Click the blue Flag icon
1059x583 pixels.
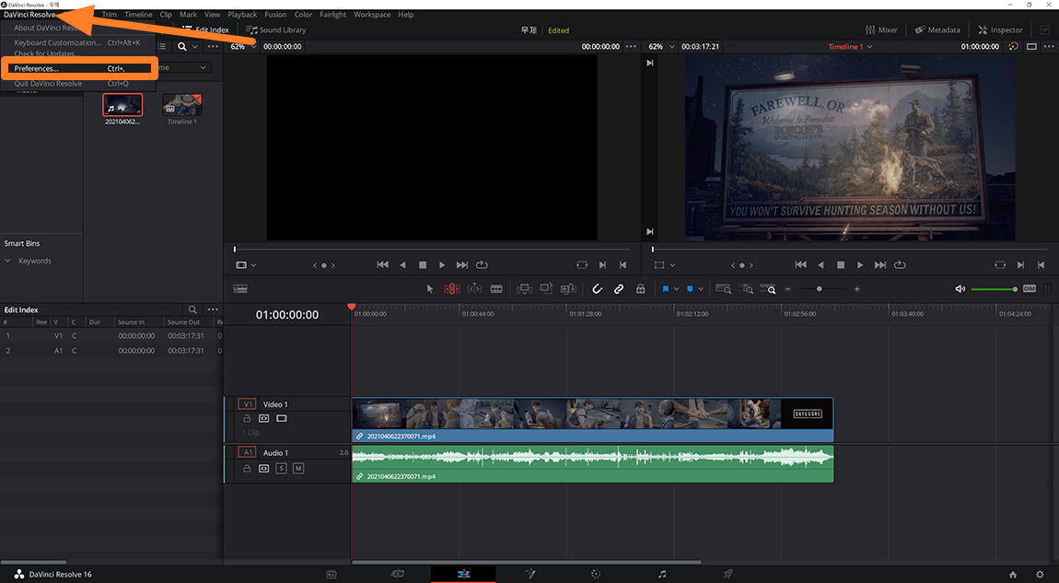pos(665,289)
